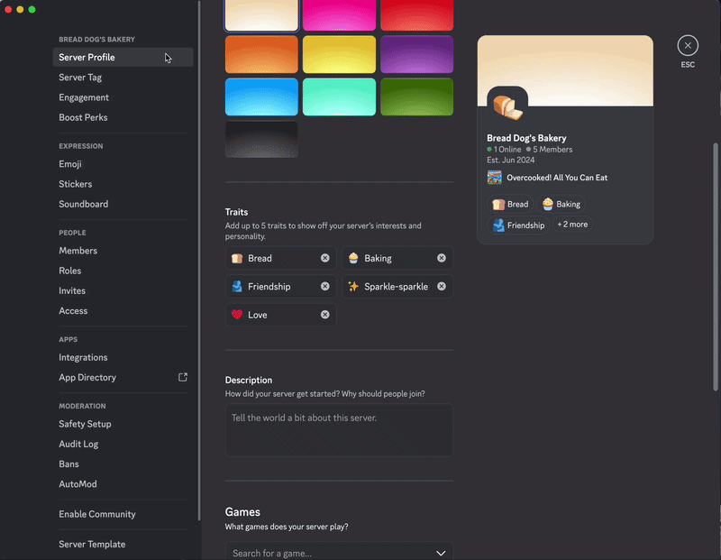Image resolution: width=721 pixels, height=560 pixels.
Task: Open Access settings
Action: pos(123,310)
